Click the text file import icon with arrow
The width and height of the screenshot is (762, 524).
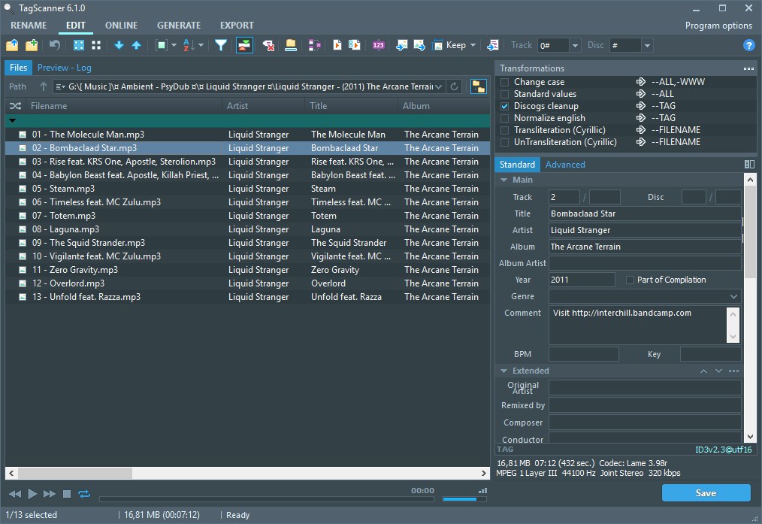[x=493, y=45]
